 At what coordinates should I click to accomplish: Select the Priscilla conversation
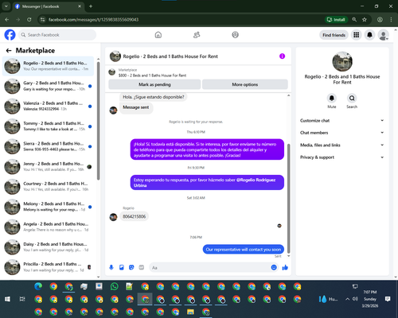click(48, 267)
